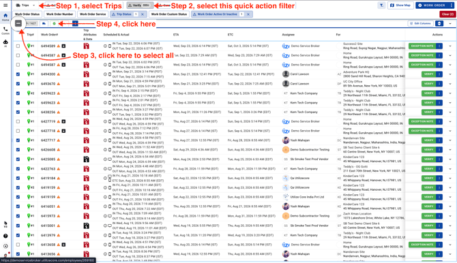Click work order number 6425085

click(x=48, y=159)
